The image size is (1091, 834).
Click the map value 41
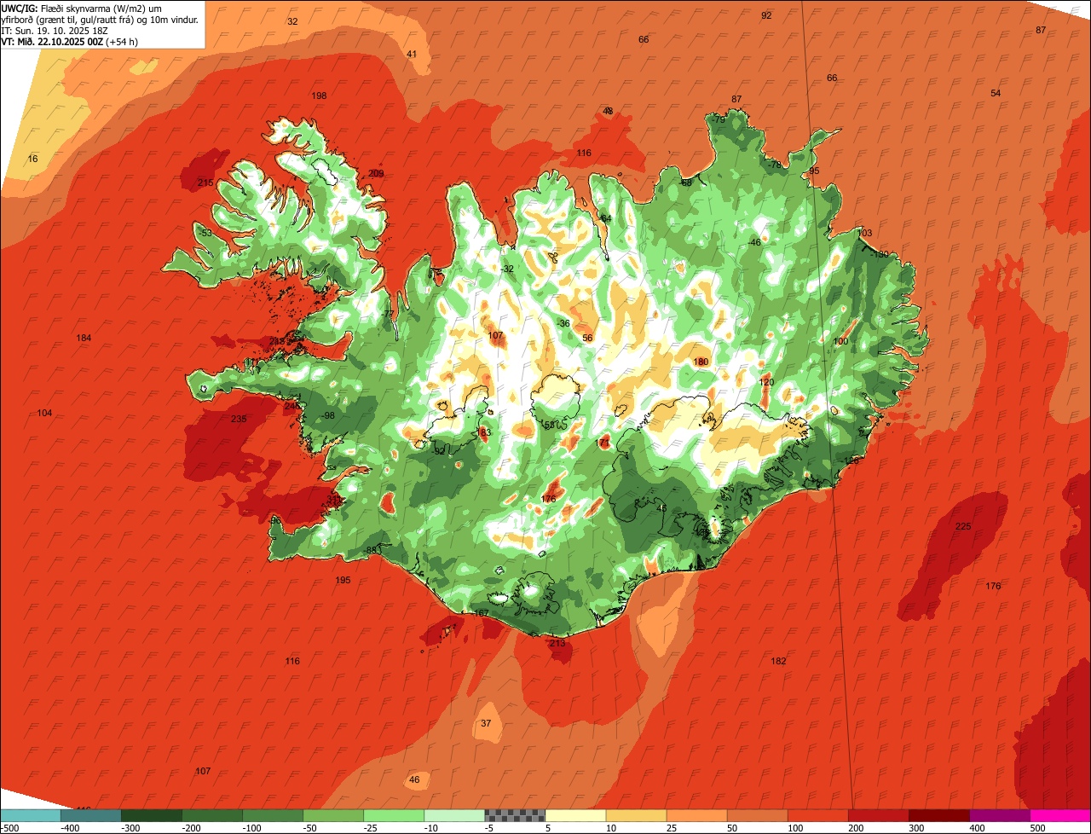coord(412,54)
